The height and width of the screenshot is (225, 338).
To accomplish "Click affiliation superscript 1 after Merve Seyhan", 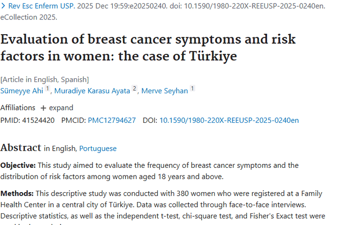I will (192, 89).
